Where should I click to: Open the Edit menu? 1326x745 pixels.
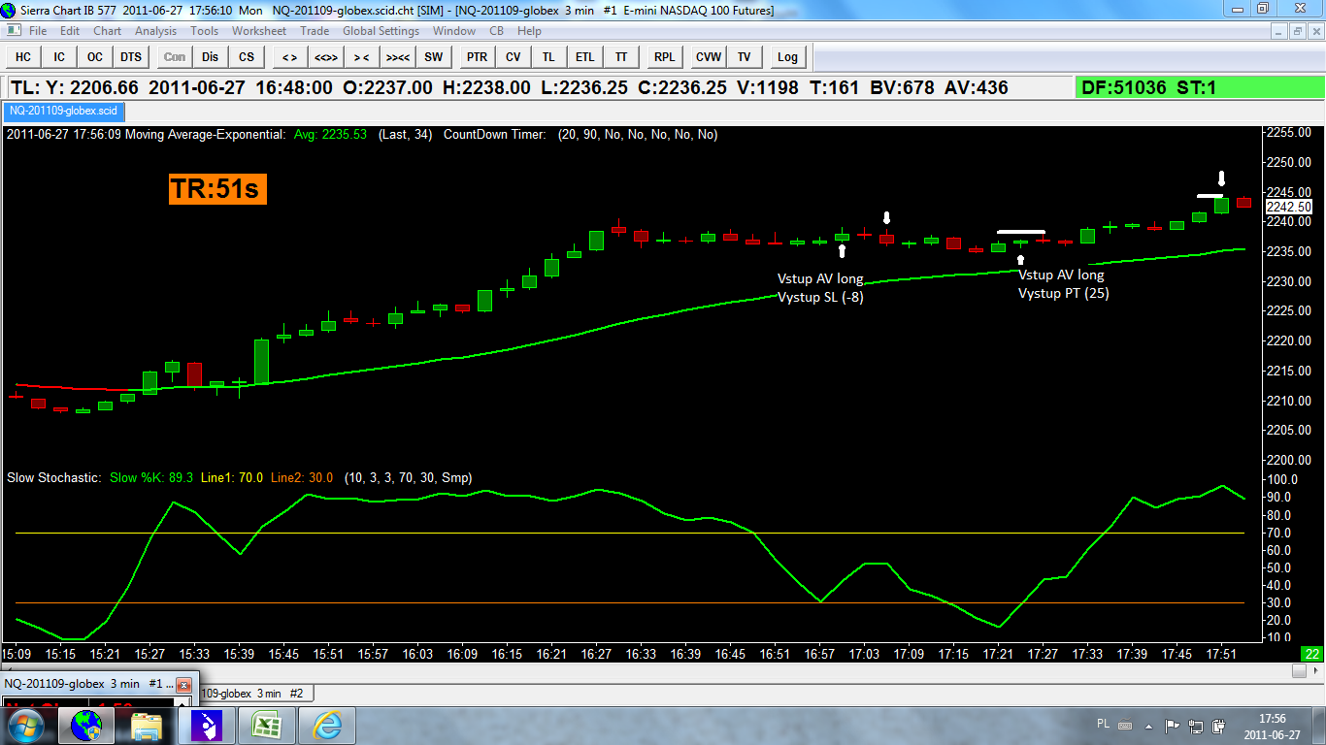coord(70,31)
